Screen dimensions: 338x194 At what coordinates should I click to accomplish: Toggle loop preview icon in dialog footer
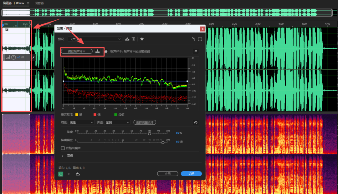(78, 174)
